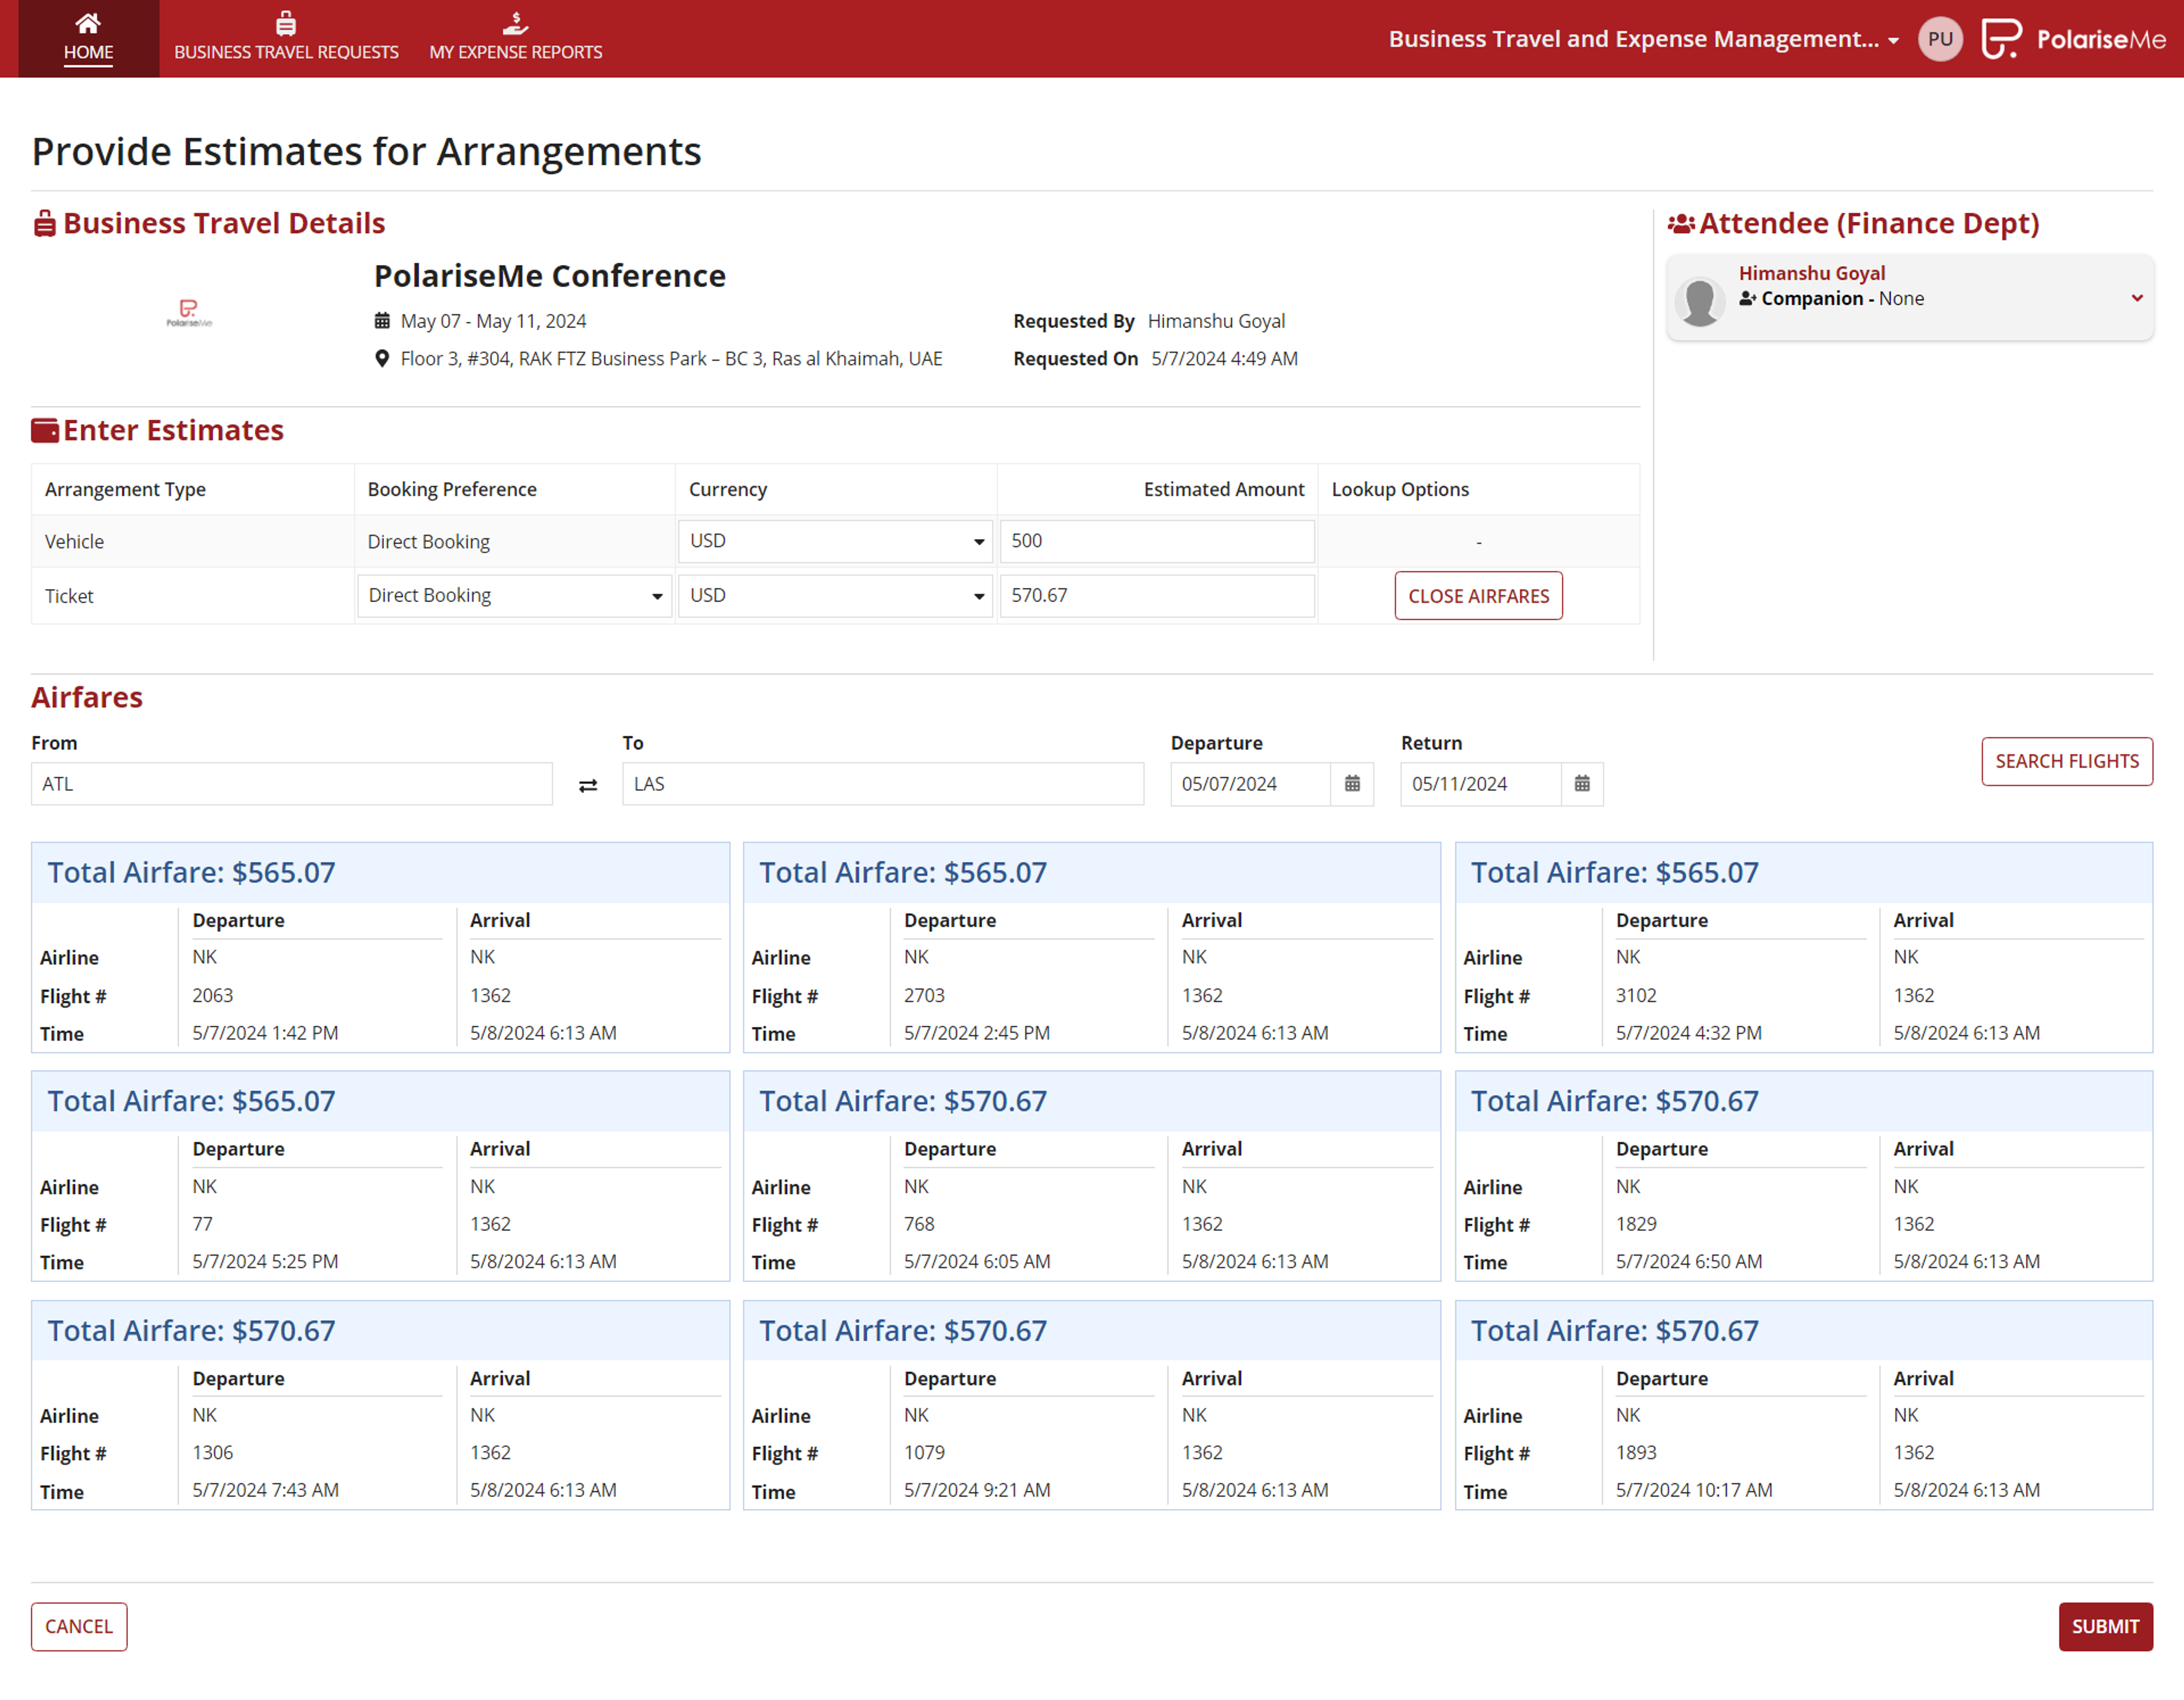The width and height of the screenshot is (2184, 1700).
Task: Select airfare with flight 77
Action: tap(380, 1176)
